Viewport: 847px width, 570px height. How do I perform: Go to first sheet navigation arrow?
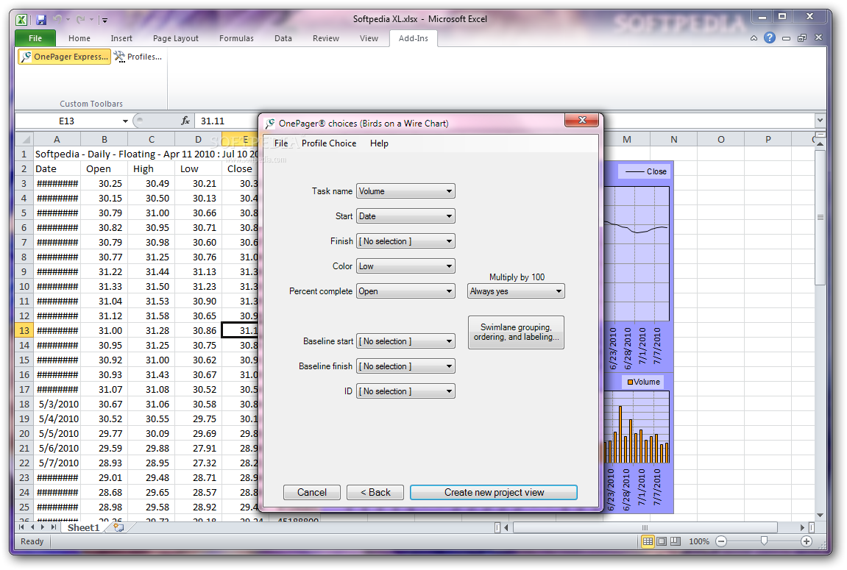(x=21, y=527)
